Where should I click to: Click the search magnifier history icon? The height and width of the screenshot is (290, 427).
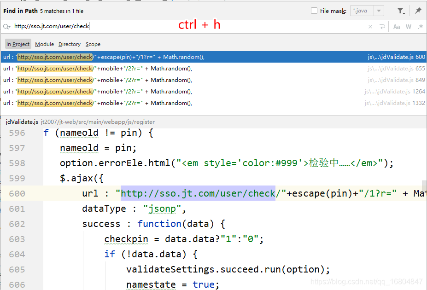point(6,27)
